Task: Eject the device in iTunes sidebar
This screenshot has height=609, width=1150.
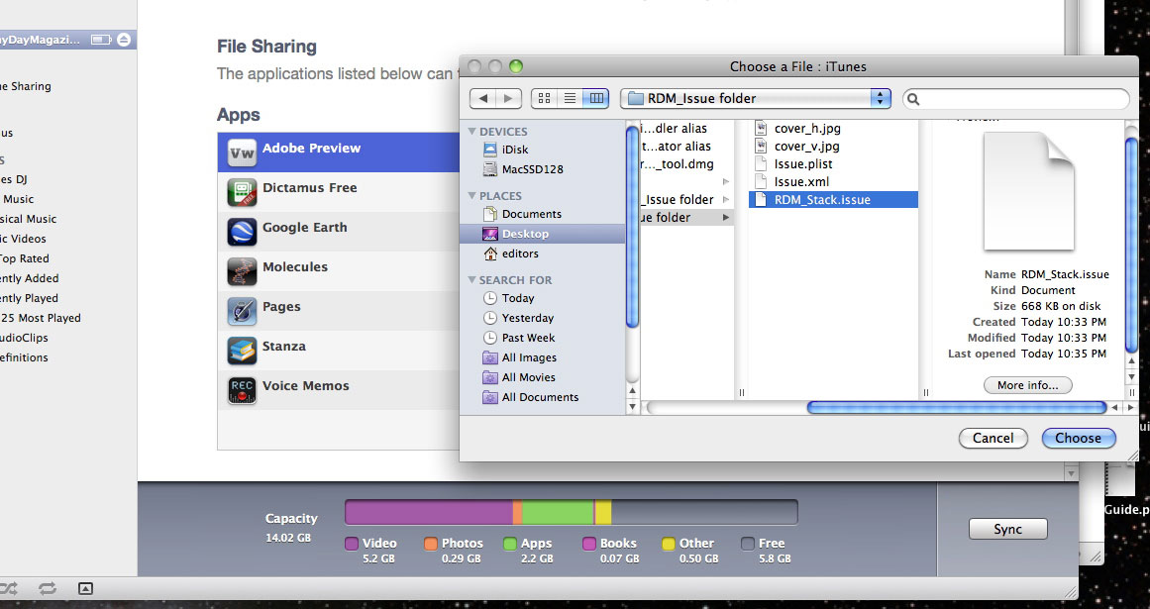Action: tap(124, 40)
